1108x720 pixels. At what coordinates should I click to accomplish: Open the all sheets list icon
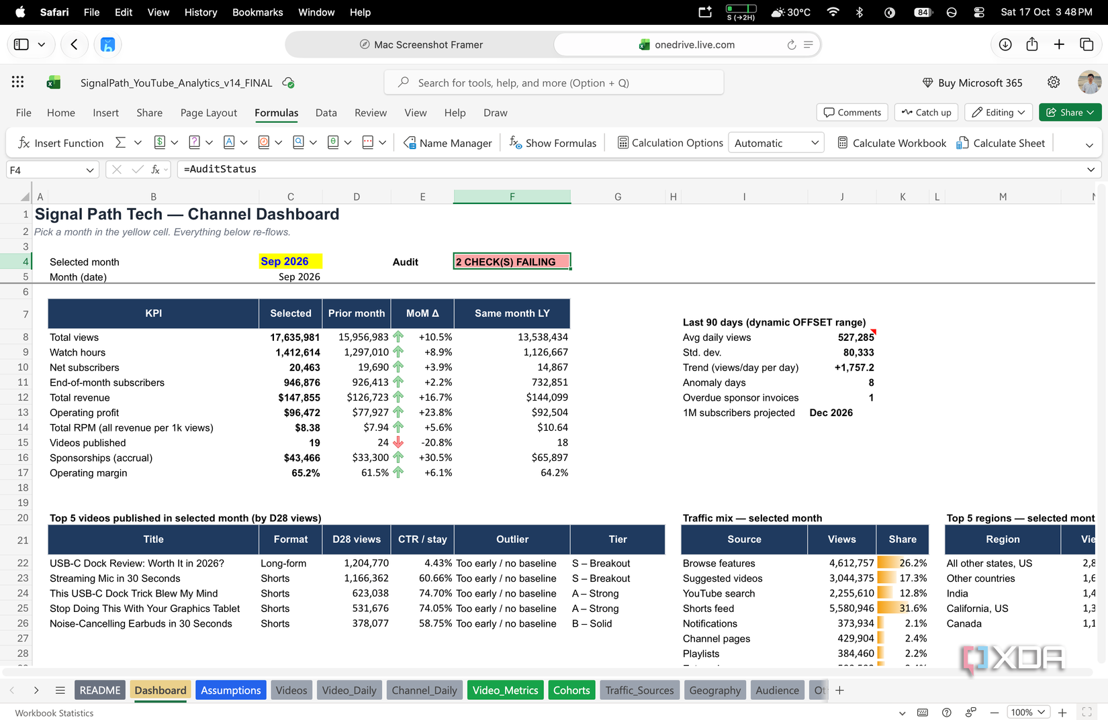pyautogui.click(x=60, y=690)
